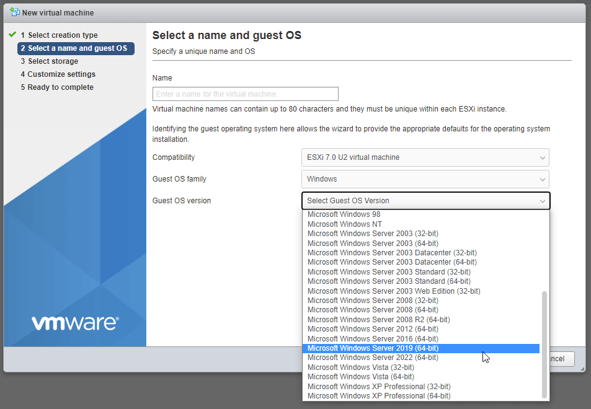Choose Microsoft Windows Server 2012 (64-bit)
Viewport: 591px width, 409px height.
pos(421,329)
